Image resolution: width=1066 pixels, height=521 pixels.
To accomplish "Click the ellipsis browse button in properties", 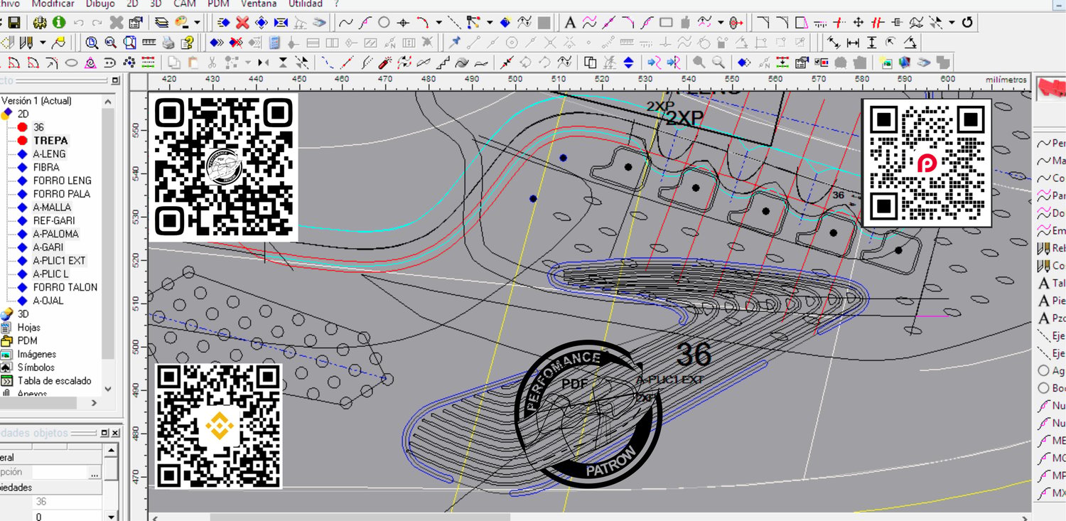I will click(95, 472).
